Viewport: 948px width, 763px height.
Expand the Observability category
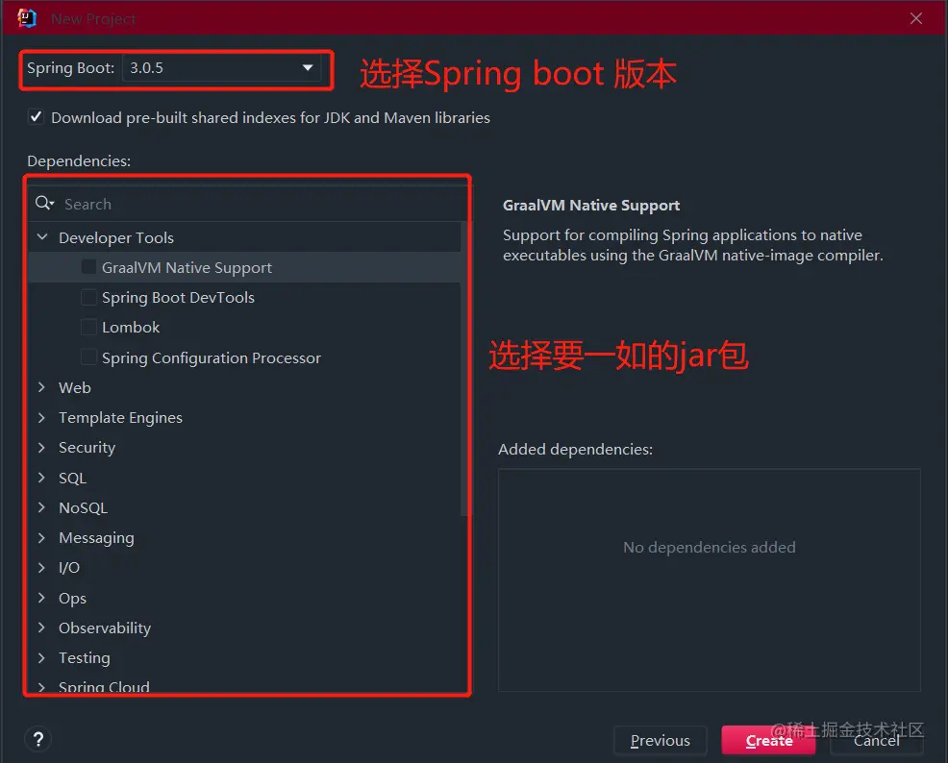click(41, 628)
